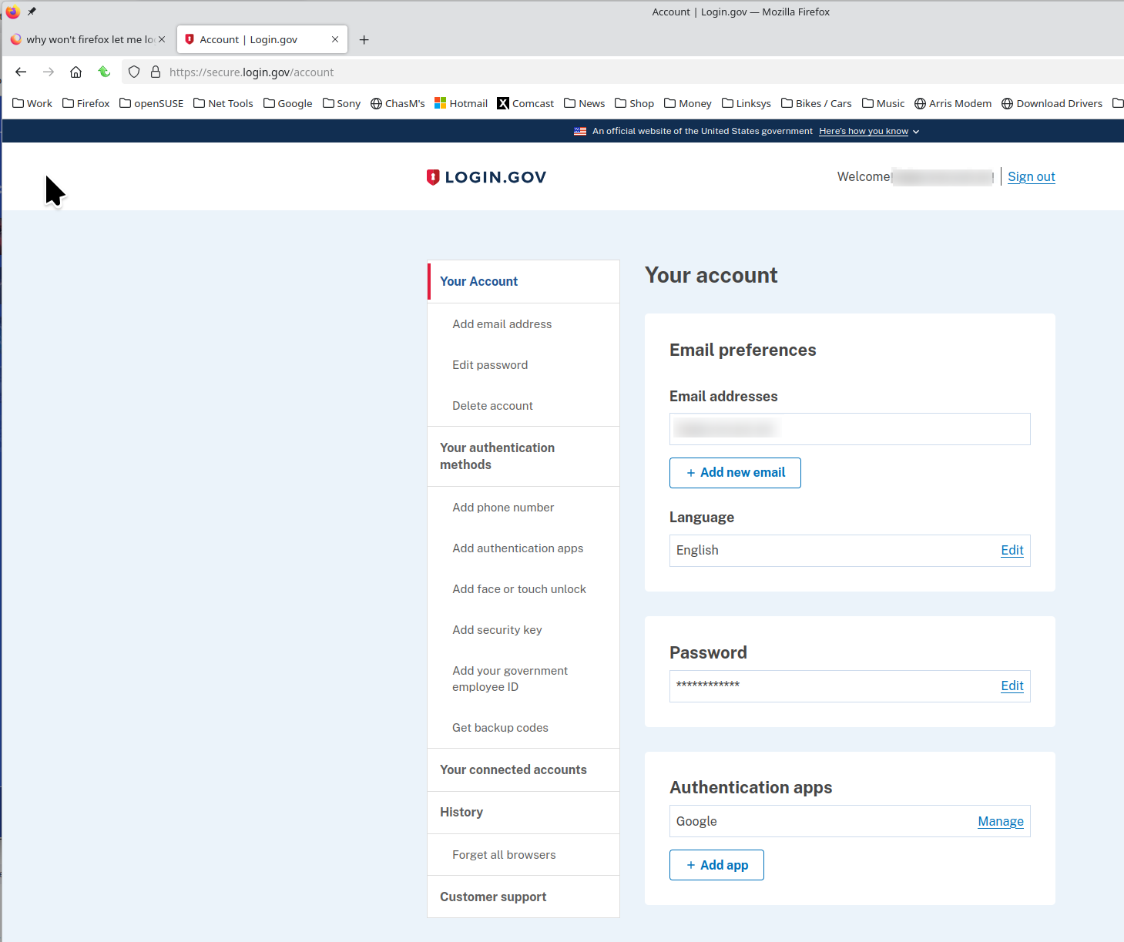Open the Google bookmarks folder
The image size is (1124, 942).
pyautogui.click(x=288, y=103)
